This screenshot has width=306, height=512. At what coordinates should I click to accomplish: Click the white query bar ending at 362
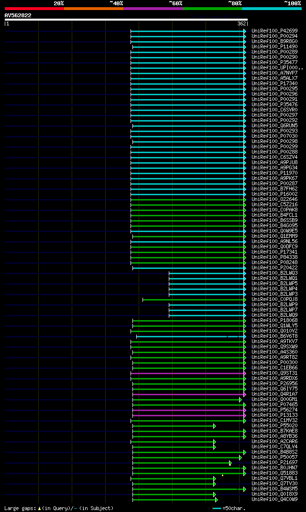[x=126, y=20]
